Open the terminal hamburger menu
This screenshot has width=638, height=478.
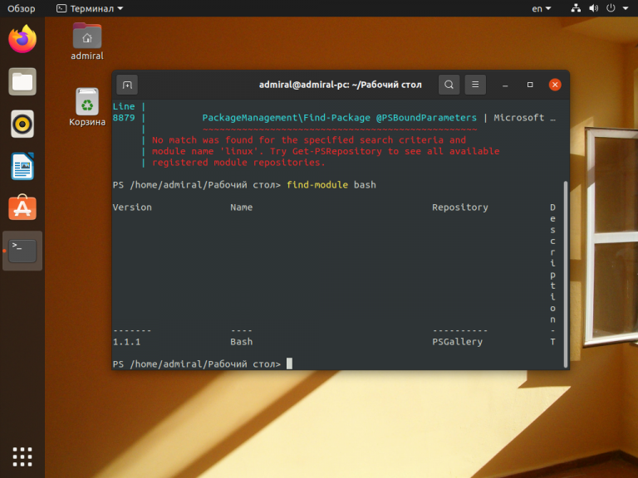(x=475, y=85)
